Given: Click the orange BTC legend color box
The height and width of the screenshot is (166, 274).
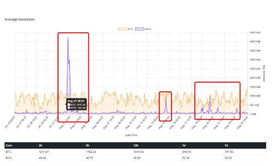Looking at the screenshot, I should [122, 29].
